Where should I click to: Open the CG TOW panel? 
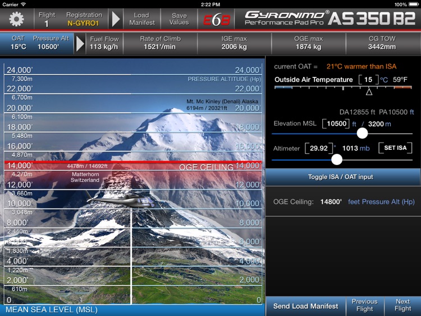[382, 43]
